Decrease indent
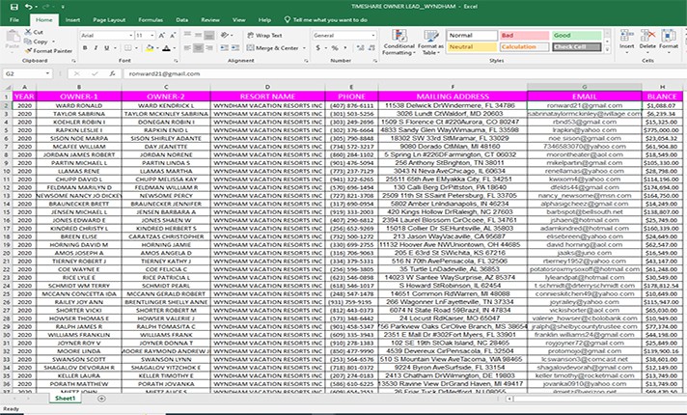This screenshot has height=415, width=687. (224, 47)
